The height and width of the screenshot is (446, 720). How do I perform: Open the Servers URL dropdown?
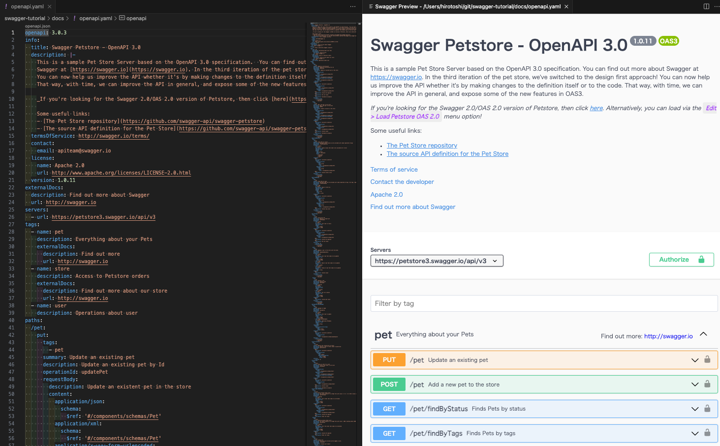point(437,261)
